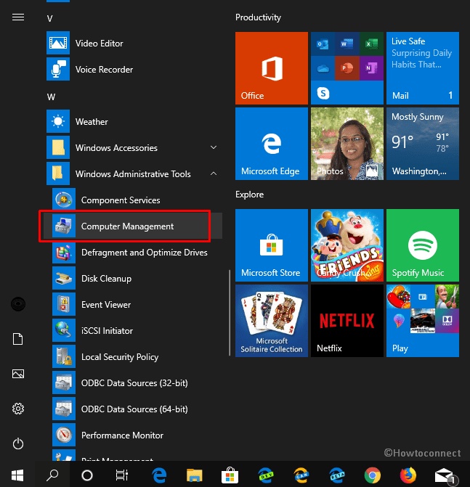Open Excel in the Office apps tile
The height and width of the screenshot is (487, 470).
point(371,44)
